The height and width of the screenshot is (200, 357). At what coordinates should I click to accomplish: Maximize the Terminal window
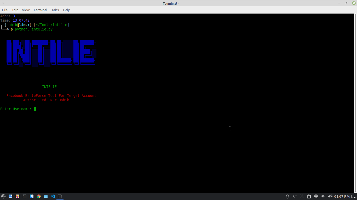click(x=347, y=3)
